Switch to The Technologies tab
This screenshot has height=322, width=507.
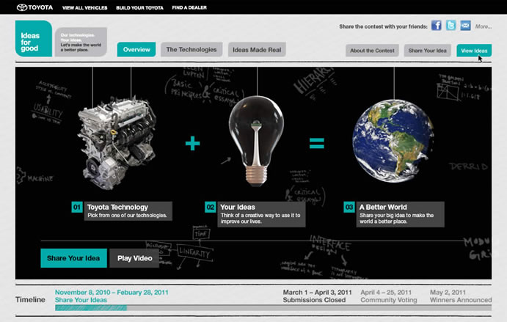point(192,49)
